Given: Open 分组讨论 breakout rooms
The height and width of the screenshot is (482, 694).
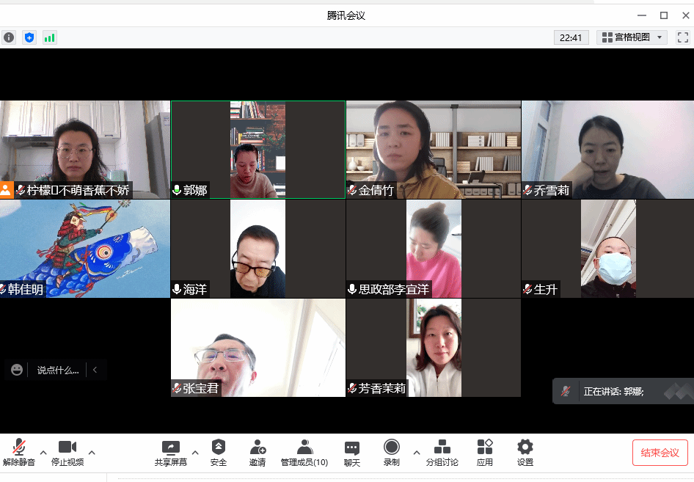Looking at the screenshot, I should [x=442, y=453].
